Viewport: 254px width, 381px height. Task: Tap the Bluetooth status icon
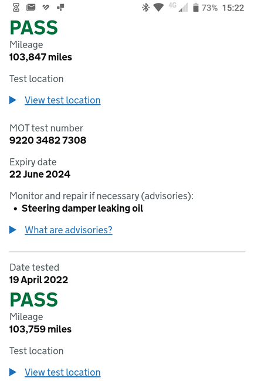(x=145, y=8)
